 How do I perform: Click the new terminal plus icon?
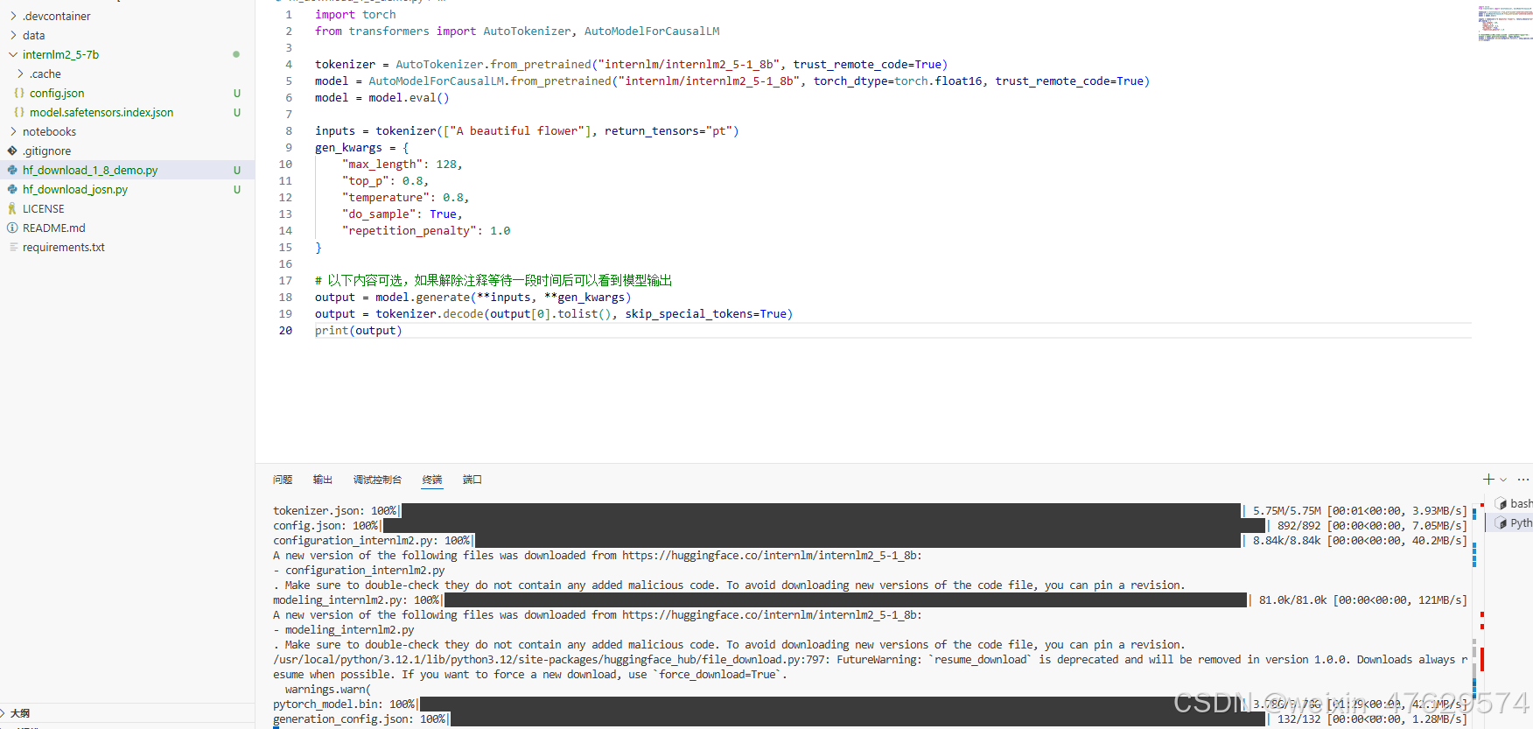coord(1488,480)
